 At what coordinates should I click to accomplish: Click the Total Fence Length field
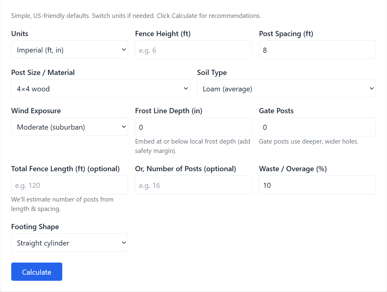pyautogui.click(x=69, y=185)
